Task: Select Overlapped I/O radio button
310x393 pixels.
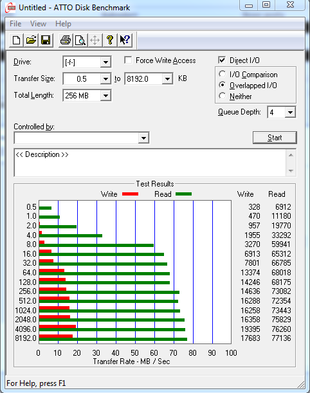Action: point(222,85)
